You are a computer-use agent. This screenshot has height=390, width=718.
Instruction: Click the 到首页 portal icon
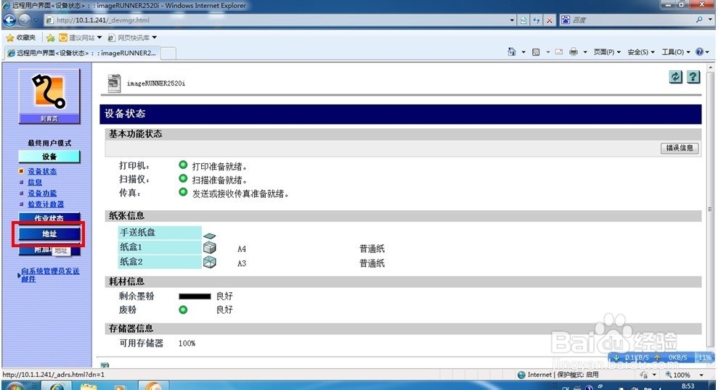coord(49,96)
